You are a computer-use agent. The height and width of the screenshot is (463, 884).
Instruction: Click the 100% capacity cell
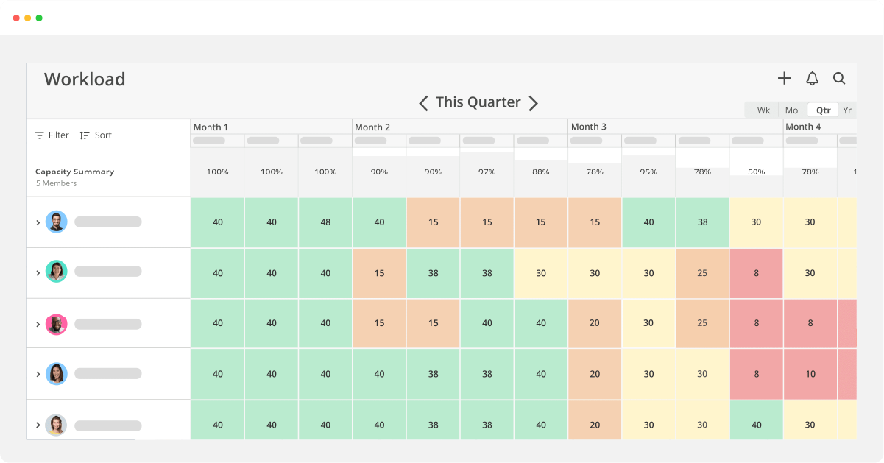point(217,172)
